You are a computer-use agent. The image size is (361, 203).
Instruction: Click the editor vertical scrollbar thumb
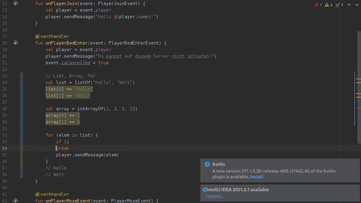(359, 87)
